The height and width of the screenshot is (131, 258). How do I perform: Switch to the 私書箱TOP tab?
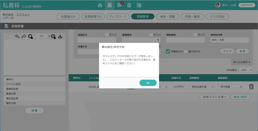(68, 16)
